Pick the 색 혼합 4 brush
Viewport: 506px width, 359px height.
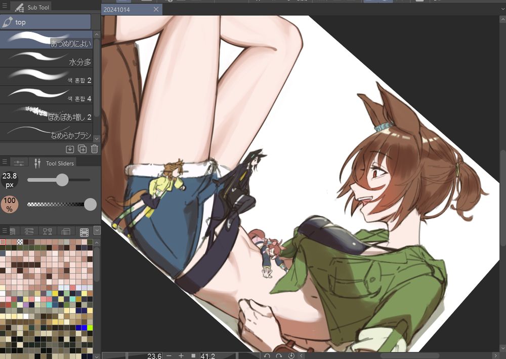click(x=46, y=95)
